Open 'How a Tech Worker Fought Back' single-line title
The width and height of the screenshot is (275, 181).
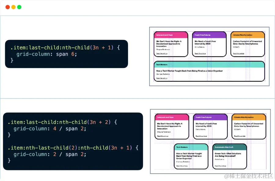[x=189, y=71]
